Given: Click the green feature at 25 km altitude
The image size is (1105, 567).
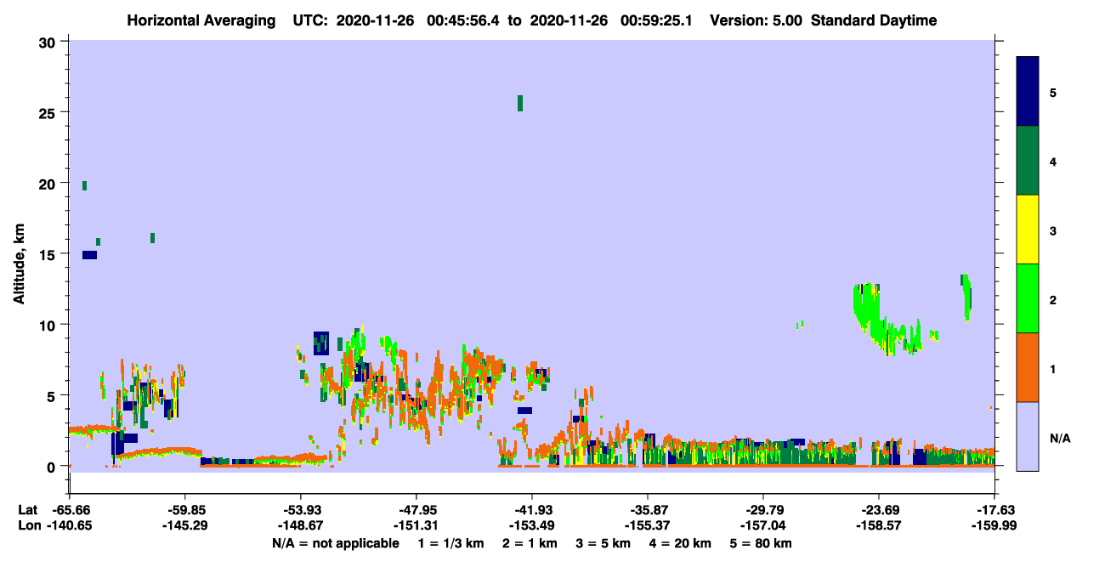Looking at the screenshot, I should click(x=520, y=103).
